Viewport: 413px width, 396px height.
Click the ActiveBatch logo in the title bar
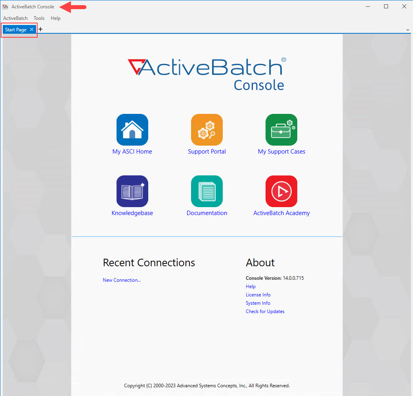[x=5, y=6]
